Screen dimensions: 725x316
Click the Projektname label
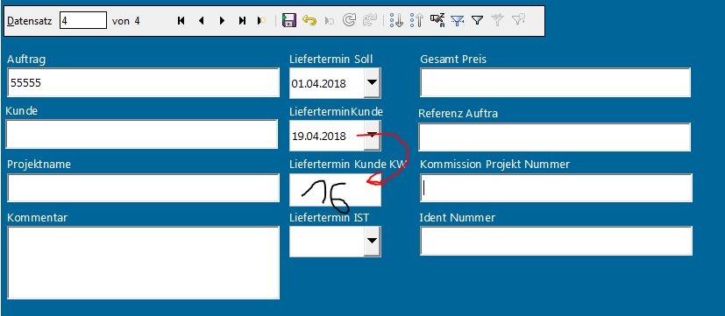tap(39, 165)
